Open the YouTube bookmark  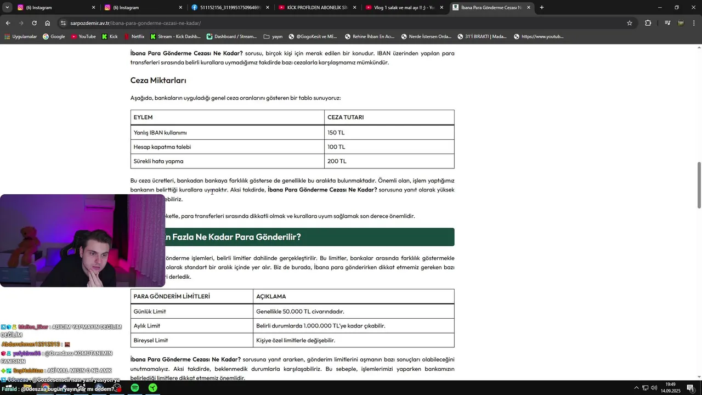click(83, 37)
